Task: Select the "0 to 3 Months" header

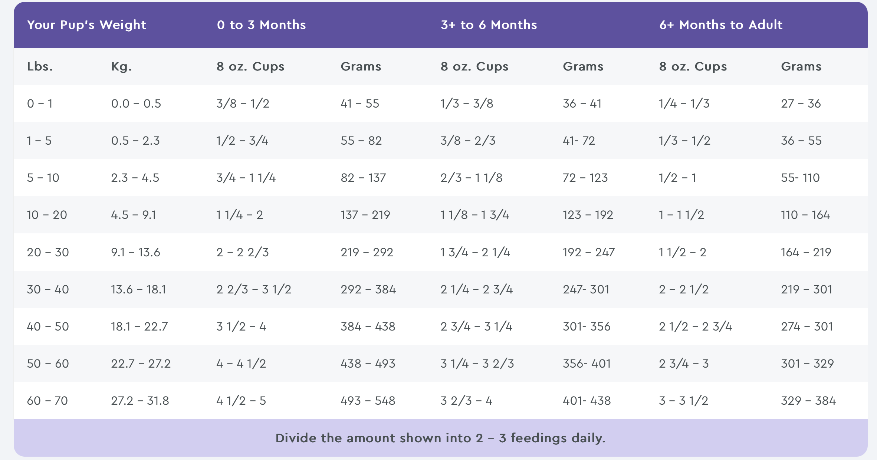Action: click(261, 25)
